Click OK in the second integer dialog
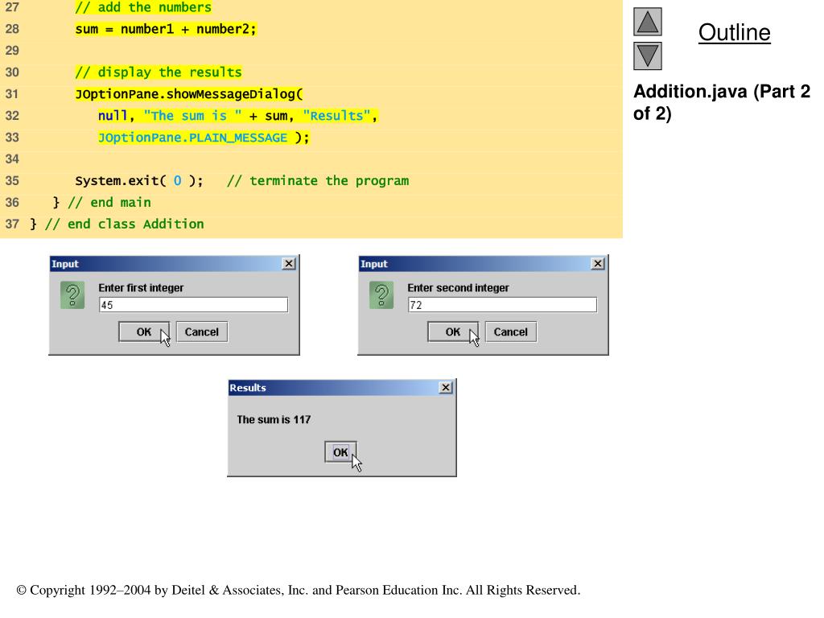Image resolution: width=824 pixels, height=618 pixels. point(453,332)
